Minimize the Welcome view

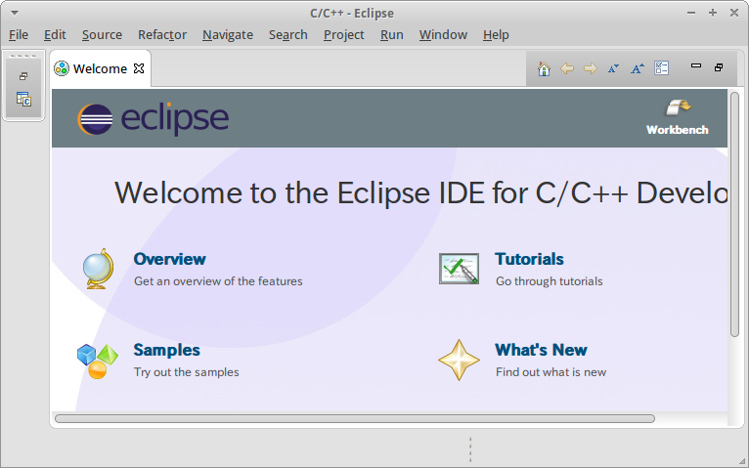(x=696, y=65)
